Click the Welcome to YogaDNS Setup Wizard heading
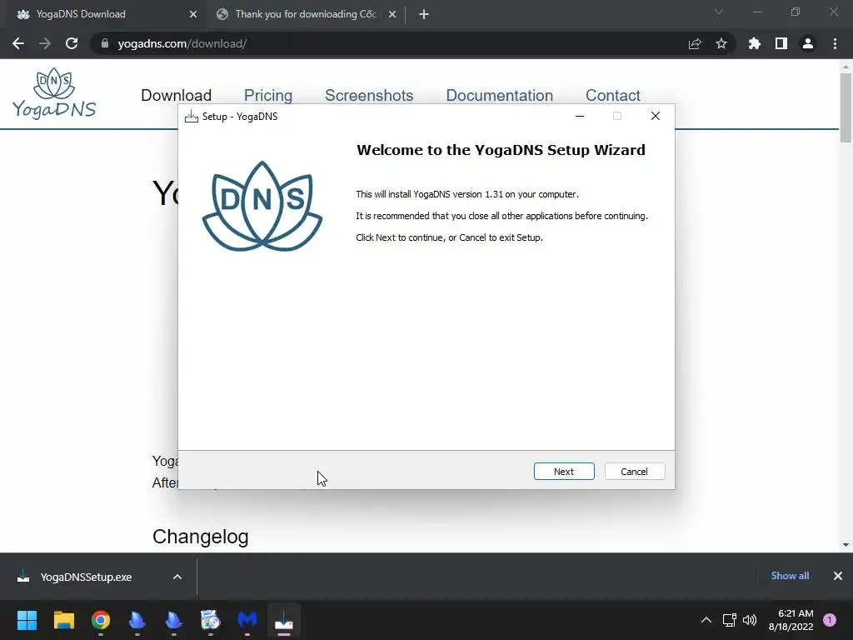 pos(501,150)
